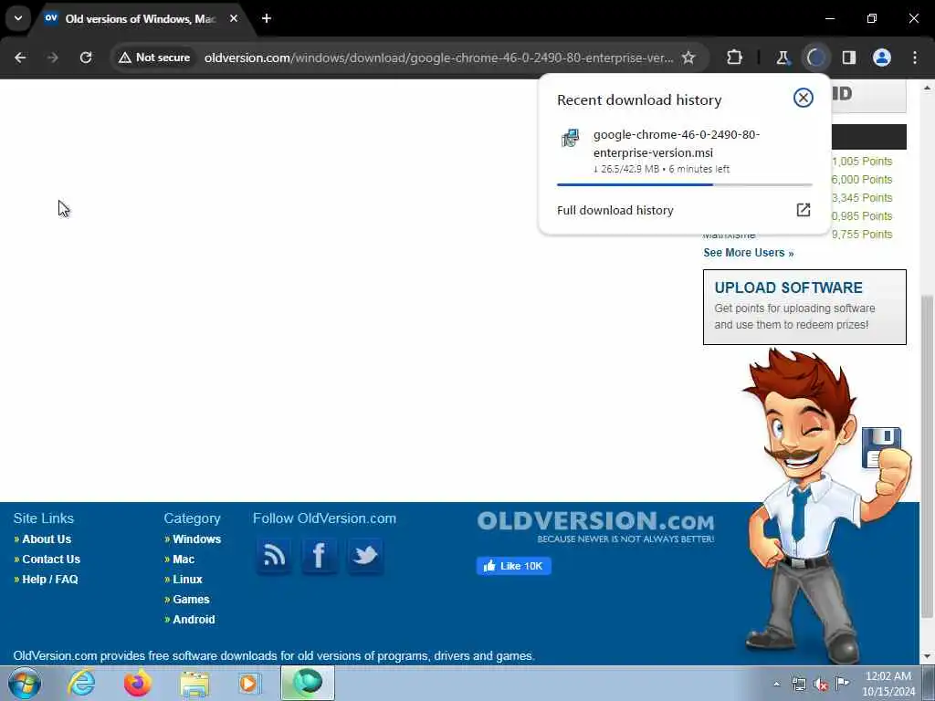Select the Windows category link
This screenshot has width=935, height=701.
pyautogui.click(x=197, y=539)
